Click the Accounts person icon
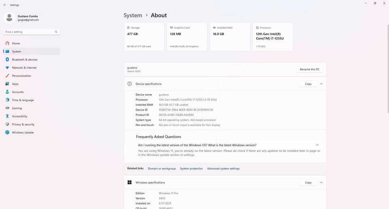 pos(7,92)
